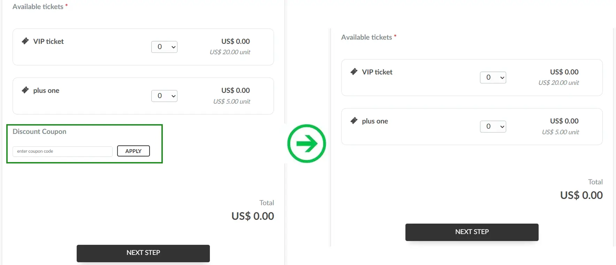
Task: Click the Discount Coupon section heading
Action: 39,131
